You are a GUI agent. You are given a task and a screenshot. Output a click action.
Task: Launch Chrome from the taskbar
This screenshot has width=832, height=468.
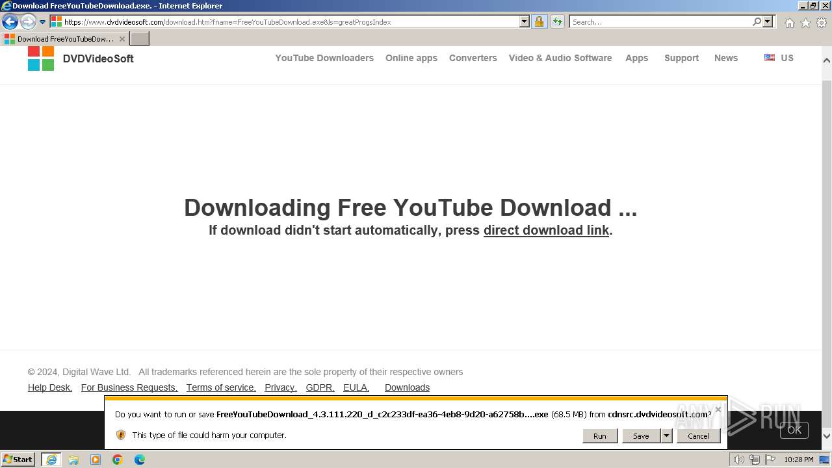tap(118, 460)
